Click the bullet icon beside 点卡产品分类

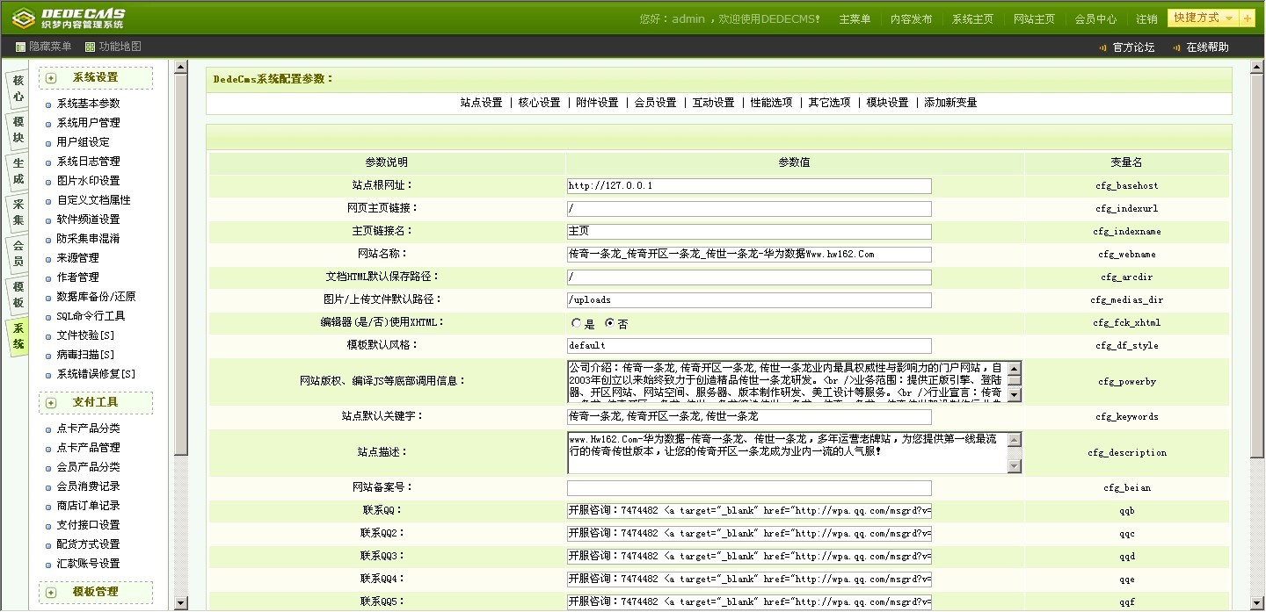(48, 429)
